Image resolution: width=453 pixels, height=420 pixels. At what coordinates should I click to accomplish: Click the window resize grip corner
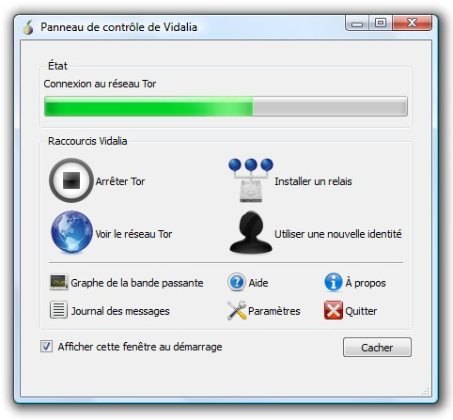pos(425,391)
